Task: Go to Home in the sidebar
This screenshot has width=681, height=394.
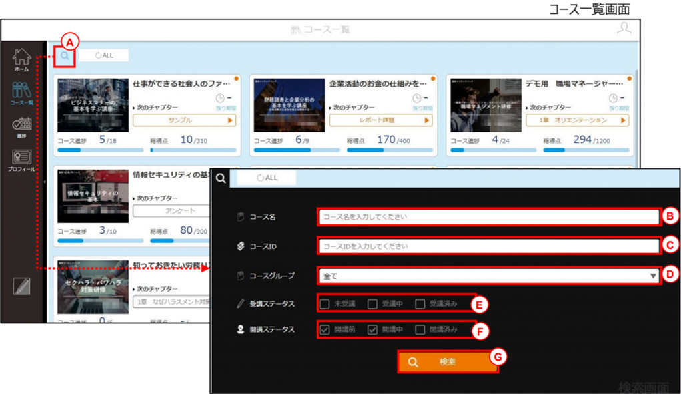Action: 21,59
